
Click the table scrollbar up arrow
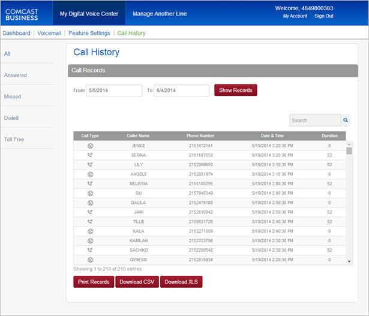click(x=349, y=144)
